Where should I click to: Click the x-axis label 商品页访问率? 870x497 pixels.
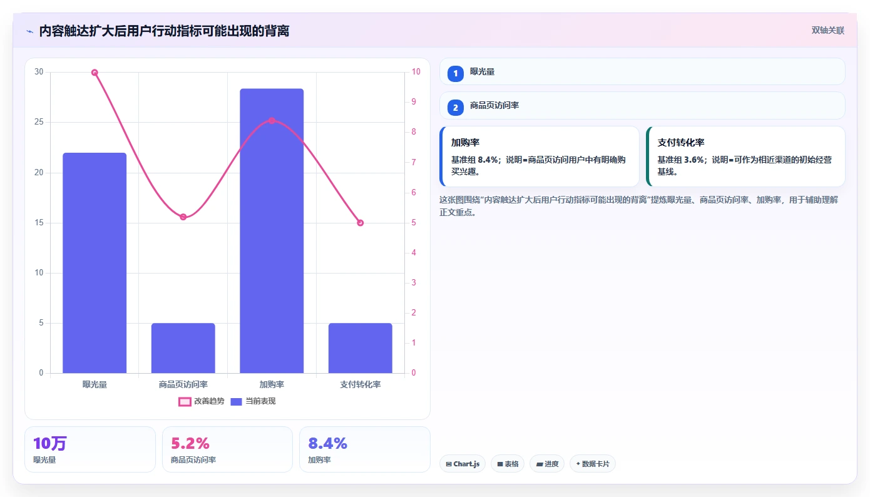(x=183, y=384)
